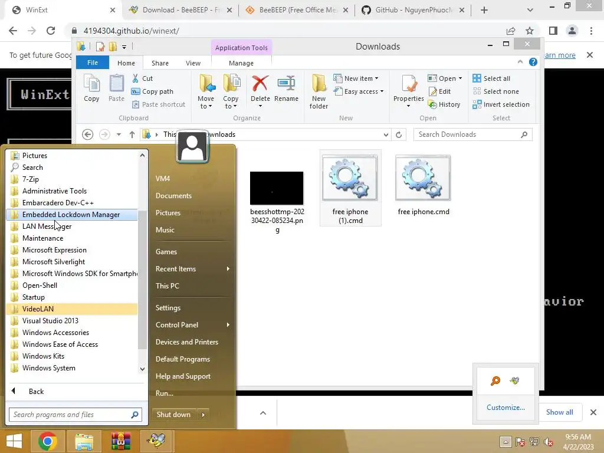
Task: Click the Chrome reload page icon
Action: [x=51, y=31]
